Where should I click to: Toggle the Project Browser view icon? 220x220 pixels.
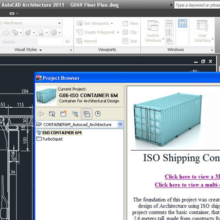pos(86,114)
